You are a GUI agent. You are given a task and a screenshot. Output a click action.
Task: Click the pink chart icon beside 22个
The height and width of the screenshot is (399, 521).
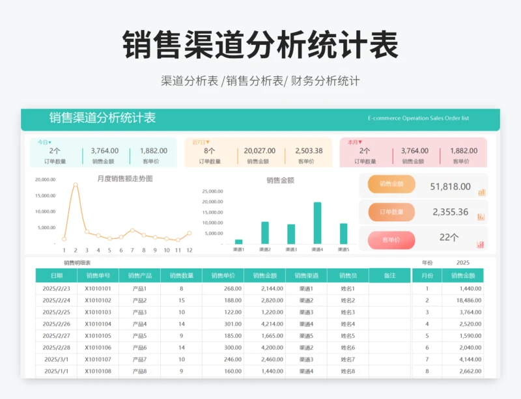tap(481, 245)
